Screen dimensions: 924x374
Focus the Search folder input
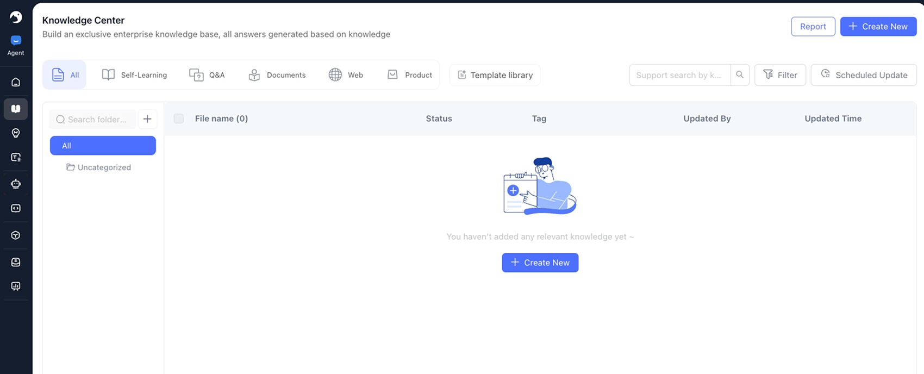click(x=92, y=119)
